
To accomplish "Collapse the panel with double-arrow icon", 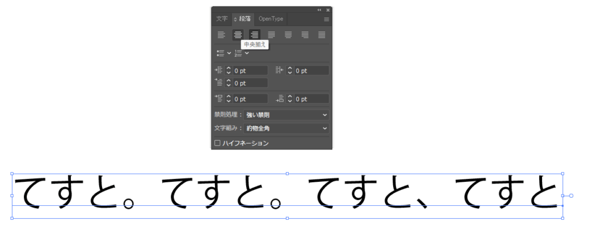I will [319, 10].
